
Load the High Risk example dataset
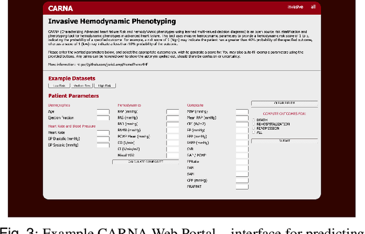104,85
